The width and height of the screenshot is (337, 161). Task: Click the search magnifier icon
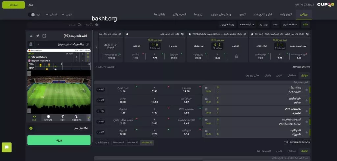tap(80, 25)
